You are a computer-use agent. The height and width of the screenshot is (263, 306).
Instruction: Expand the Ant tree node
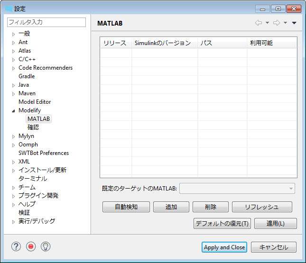pyautogui.click(x=13, y=43)
